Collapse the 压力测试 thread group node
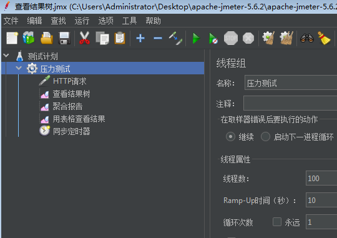 coord(19,68)
